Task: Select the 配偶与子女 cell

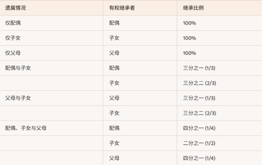Action: [18, 68]
